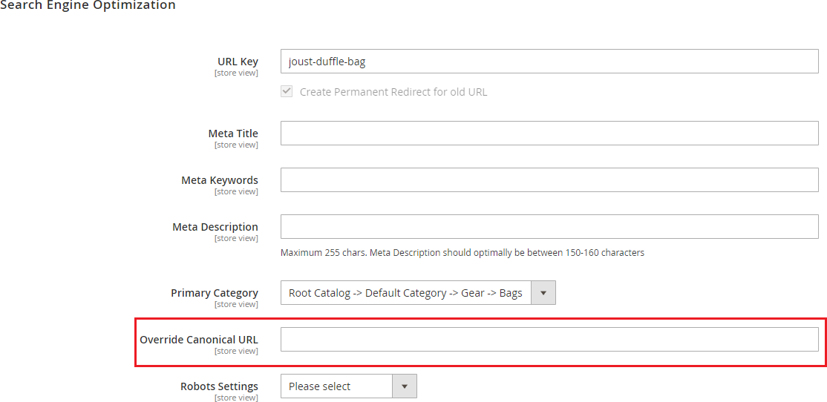Click the Meta Title field label
The width and height of the screenshot is (827, 402).
233,134
